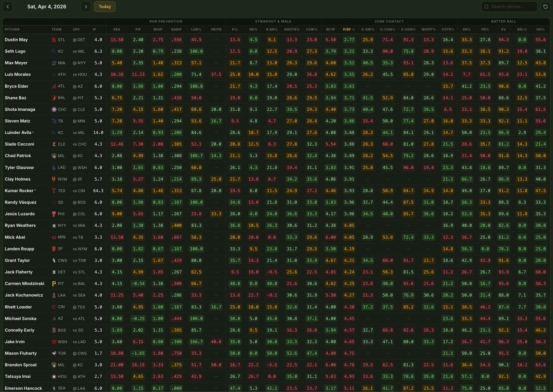Sort by the IP column header
Image resolution: width=553 pixels, height=392 pixels.
(94, 29)
